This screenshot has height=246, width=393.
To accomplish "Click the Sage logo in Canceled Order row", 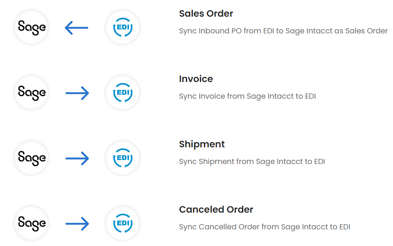I will tap(32, 223).
